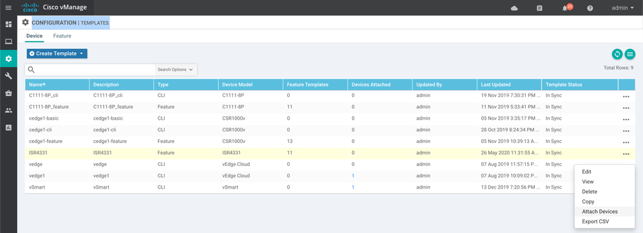Viewport: 643px width, 233px height.
Task: Open attached devices link for vedge1
Action: (353, 176)
